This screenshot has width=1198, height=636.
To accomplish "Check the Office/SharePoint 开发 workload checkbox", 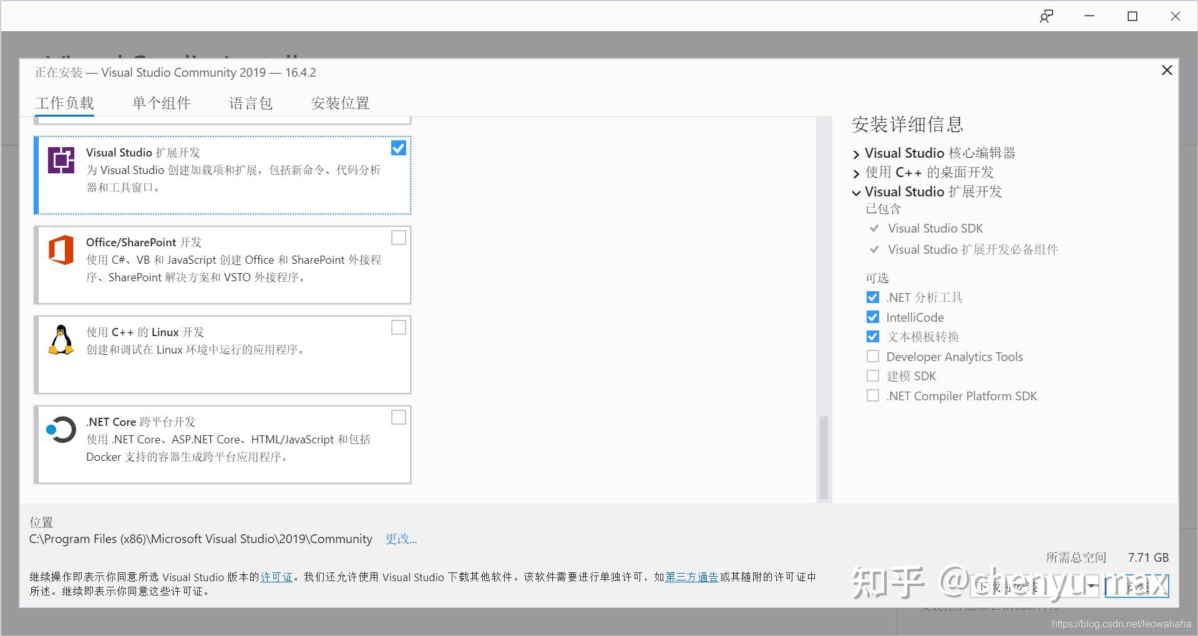I will click(398, 238).
